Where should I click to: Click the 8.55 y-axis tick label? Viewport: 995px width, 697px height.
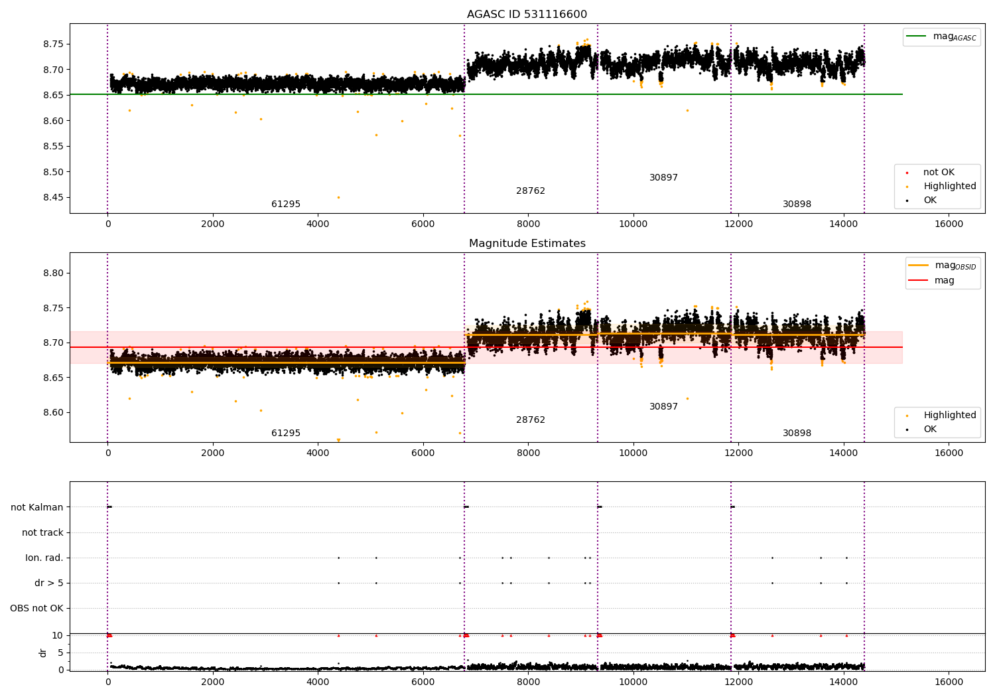point(52,147)
